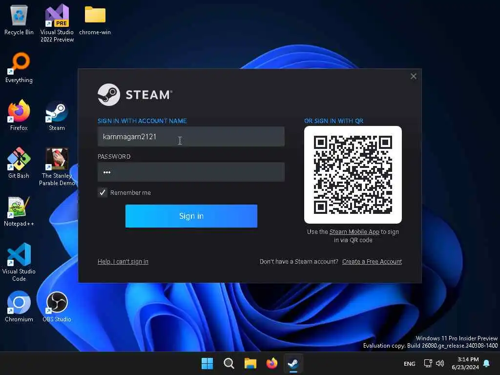The height and width of the screenshot is (375, 500).
Task: Open the notifications bell icon
Action: point(487,363)
